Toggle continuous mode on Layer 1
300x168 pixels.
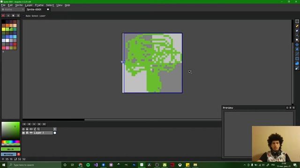[x=31, y=133]
